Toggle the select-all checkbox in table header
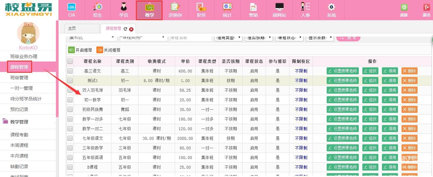The width and height of the screenshot is (433, 177). coord(70,62)
